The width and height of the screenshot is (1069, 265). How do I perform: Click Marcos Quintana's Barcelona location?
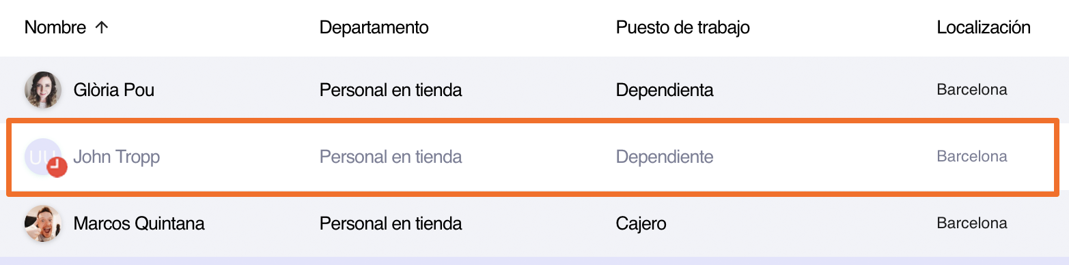coord(972,223)
